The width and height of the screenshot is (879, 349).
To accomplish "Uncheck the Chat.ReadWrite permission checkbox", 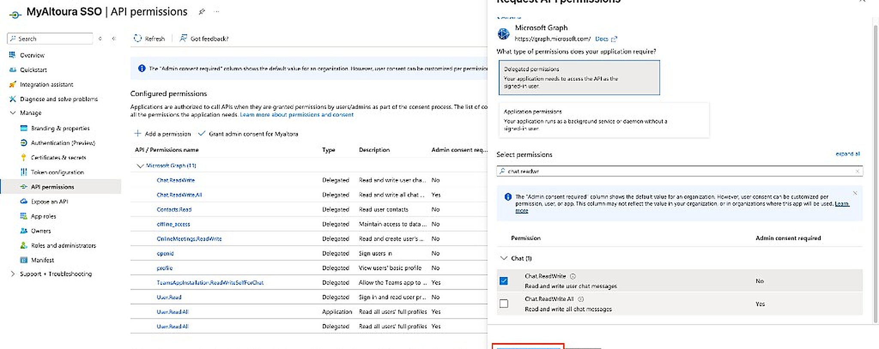I will pyautogui.click(x=504, y=281).
